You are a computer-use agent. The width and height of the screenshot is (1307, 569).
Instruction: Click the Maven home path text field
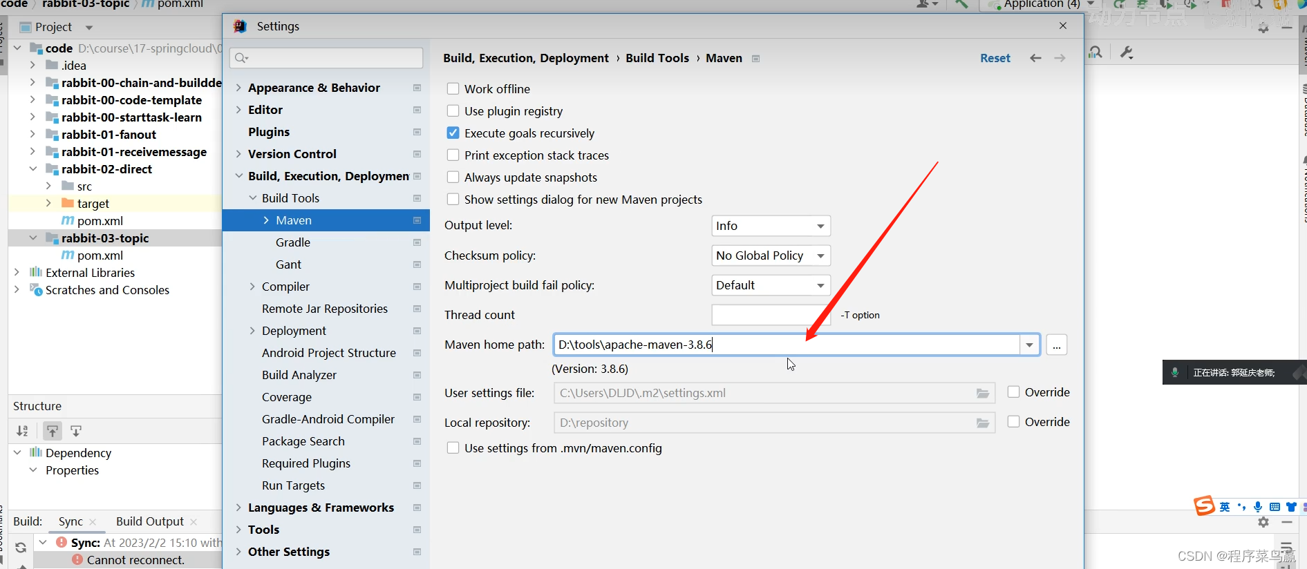[787, 345]
